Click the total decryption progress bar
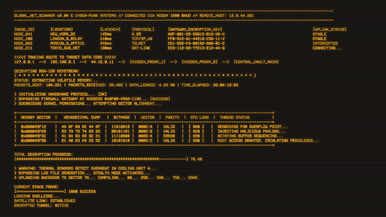Viewport: 386px width, 217px height. click(x=101, y=159)
